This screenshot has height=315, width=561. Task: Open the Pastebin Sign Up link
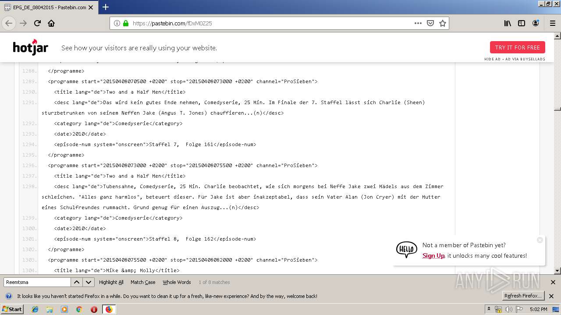(x=433, y=255)
